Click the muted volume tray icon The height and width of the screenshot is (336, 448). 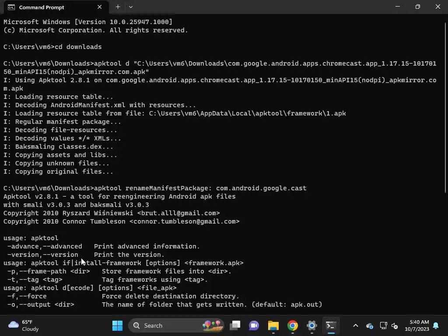(x=395, y=325)
